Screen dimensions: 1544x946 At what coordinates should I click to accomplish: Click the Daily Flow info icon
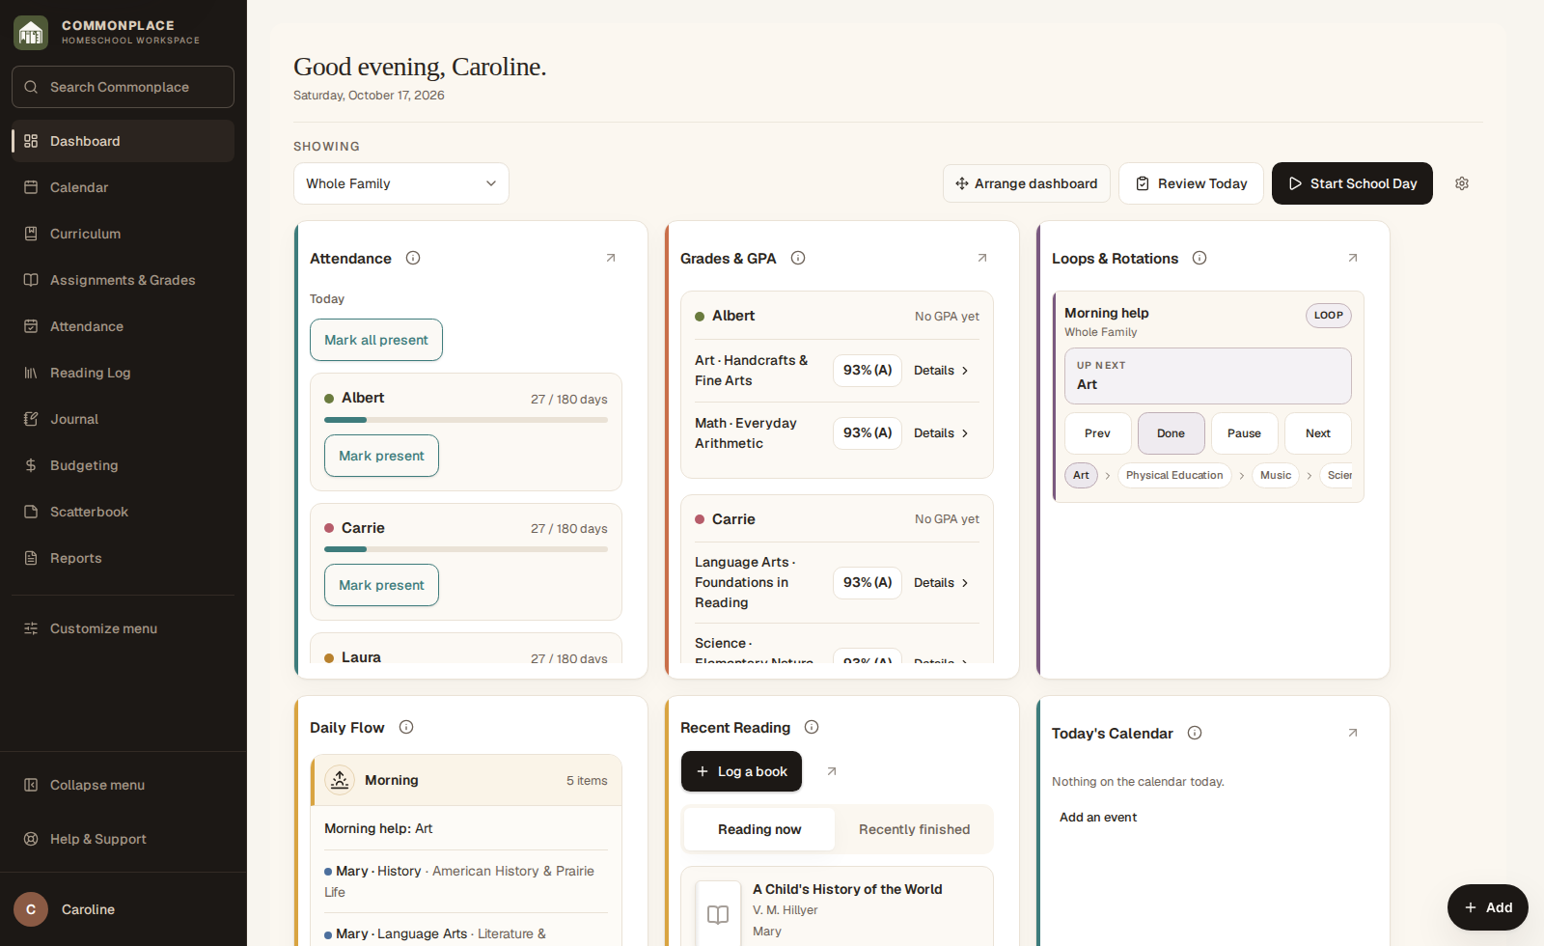[406, 727]
